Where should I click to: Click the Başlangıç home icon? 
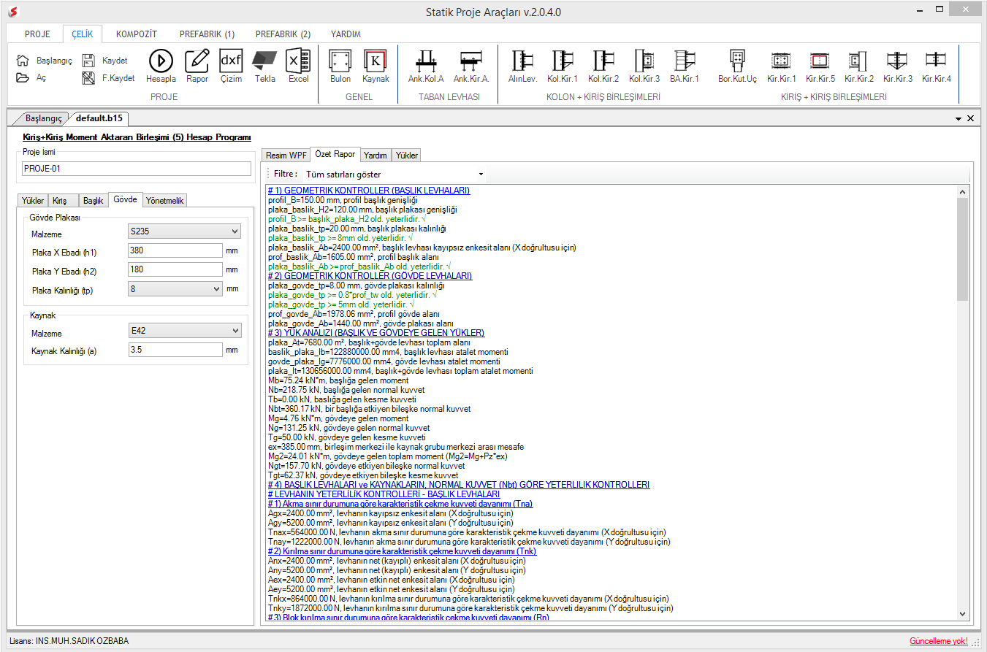coord(23,61)
